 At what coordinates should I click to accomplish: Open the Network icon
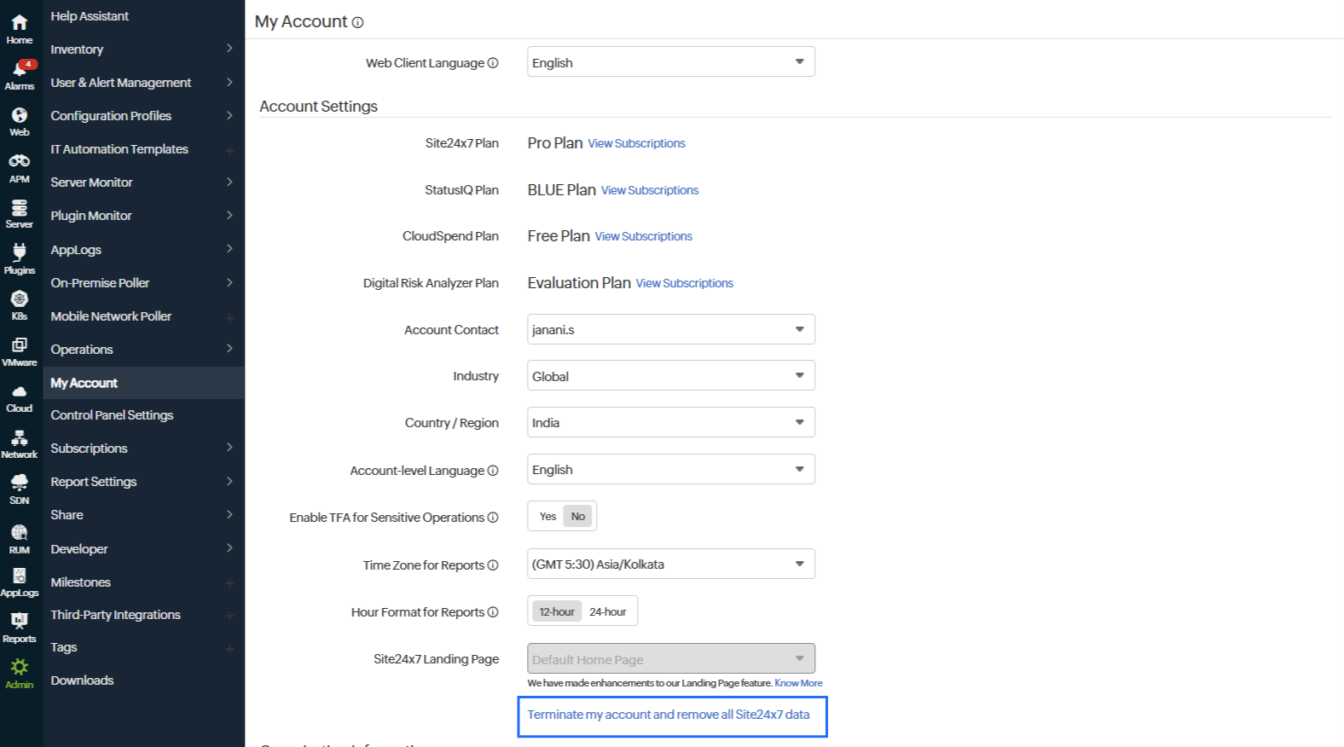click(20, 443)
